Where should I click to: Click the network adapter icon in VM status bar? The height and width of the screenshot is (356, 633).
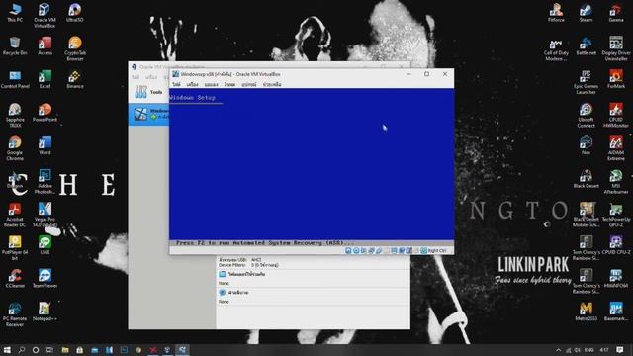coord(371,250)
